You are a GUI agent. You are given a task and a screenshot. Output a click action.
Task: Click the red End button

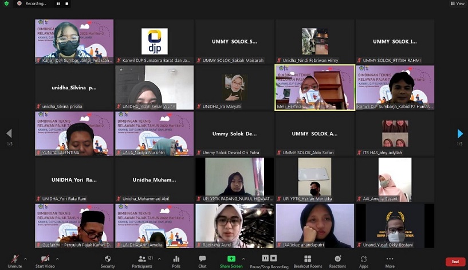pos(455,261)
